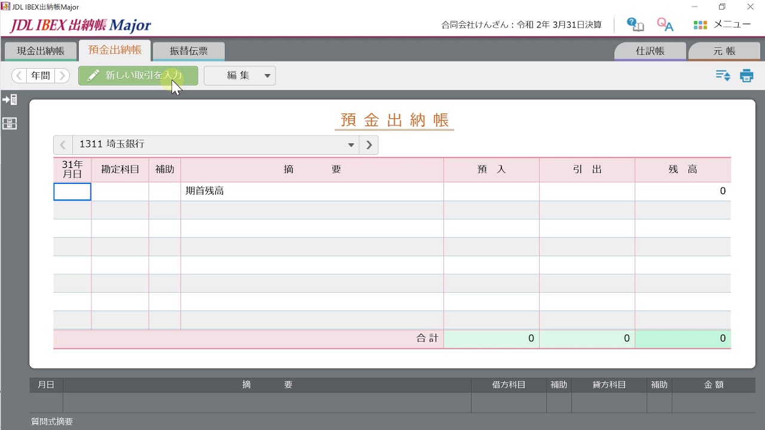Click 新しい取引を入力 button
This screenshot has width=765, height=430.
tap(138, 76)
